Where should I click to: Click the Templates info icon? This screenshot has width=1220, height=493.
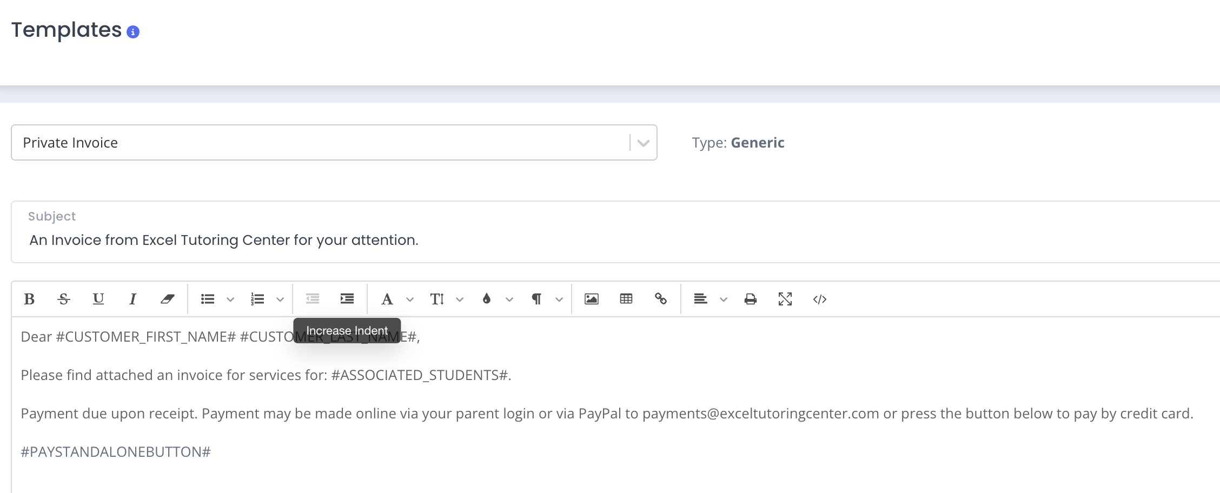(133, 32)
